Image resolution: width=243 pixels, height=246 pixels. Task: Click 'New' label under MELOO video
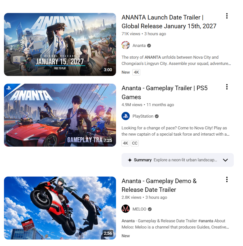[x=125, y=236]
